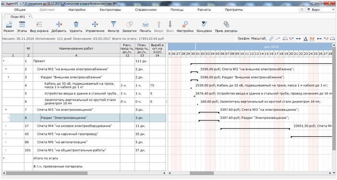Click the chain link icon near Масштаб

(271, 39)
